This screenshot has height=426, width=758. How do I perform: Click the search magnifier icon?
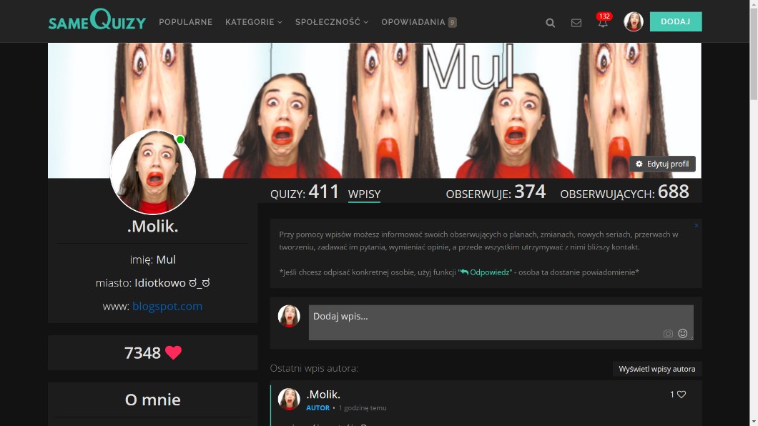(550, 23)
